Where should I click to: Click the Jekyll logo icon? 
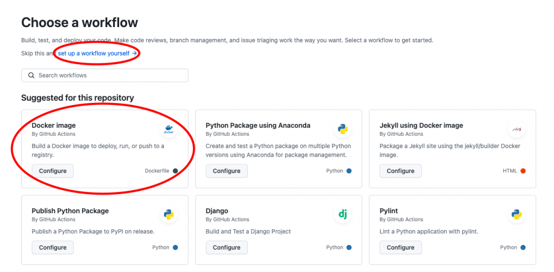(x=516, y=129)
